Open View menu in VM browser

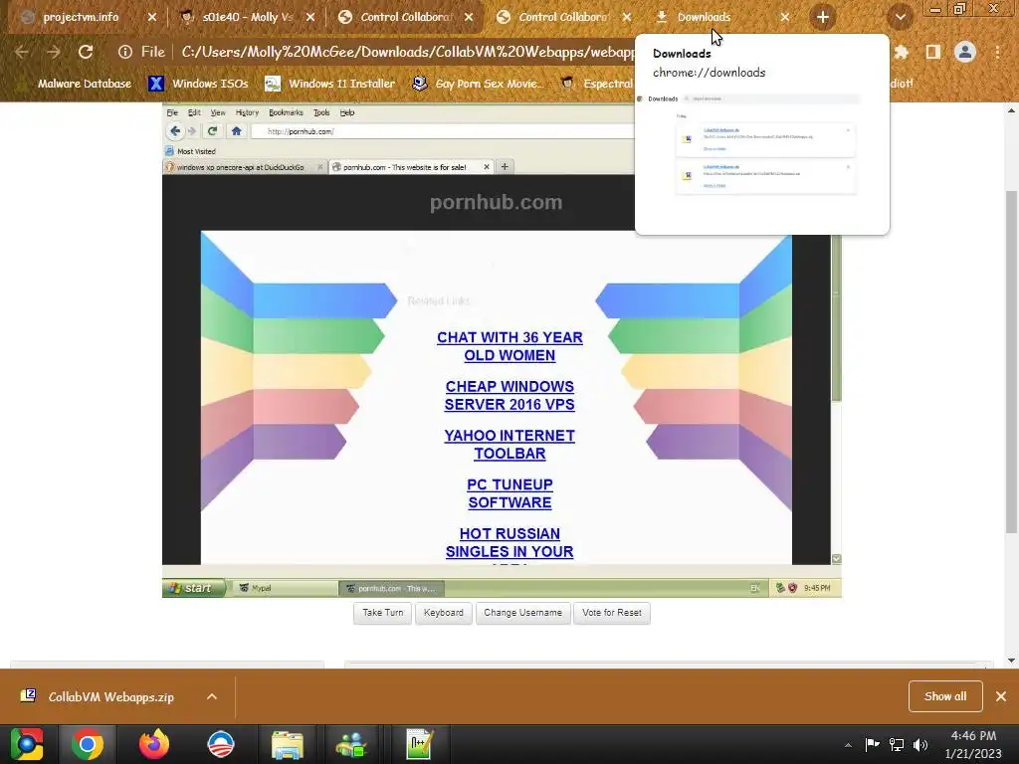coord(218,112)
